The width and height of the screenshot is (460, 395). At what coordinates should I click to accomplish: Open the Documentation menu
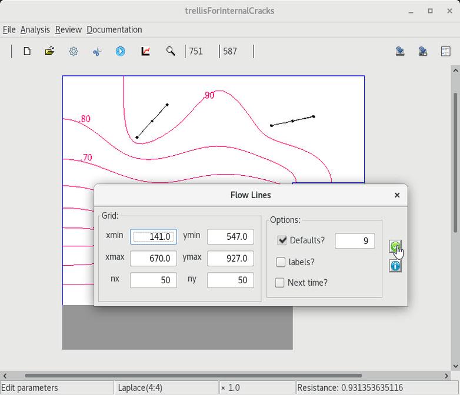coord(114,29)
